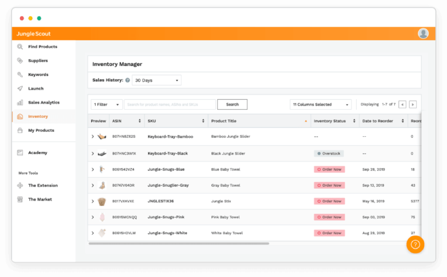Open Sales History 30 Days dropdown
This screenshot has height=277, width=447.
click(157, 80)
